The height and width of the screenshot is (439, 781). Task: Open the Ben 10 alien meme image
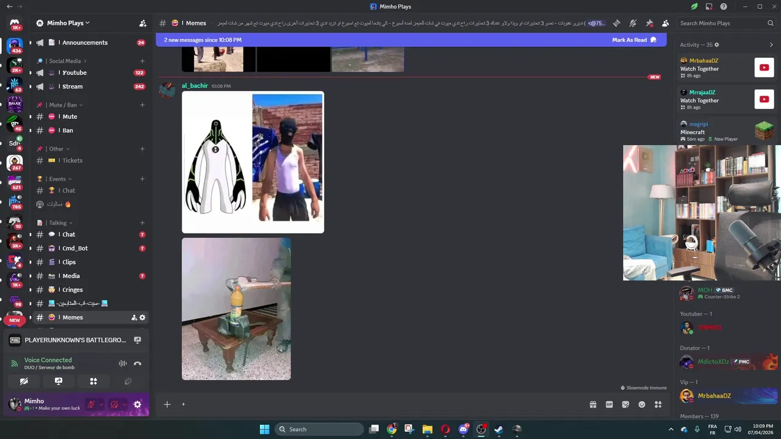[x=253, y=162]
